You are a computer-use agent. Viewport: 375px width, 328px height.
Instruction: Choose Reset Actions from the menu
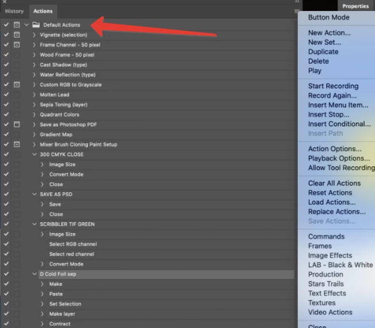tap(330, 193)
